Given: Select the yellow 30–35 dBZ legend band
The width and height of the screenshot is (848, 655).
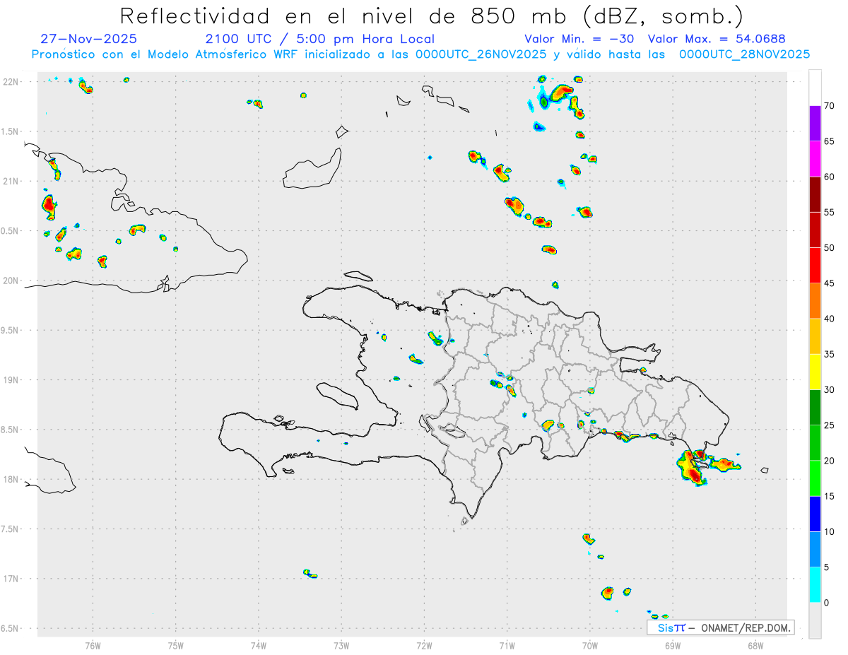Looking at the screenshot, I should [x=815, y=372].
